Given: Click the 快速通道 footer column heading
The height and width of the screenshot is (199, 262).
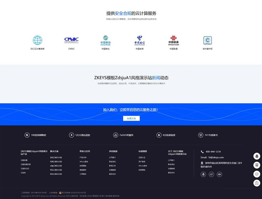Looking at the screenshot, I should (x=143, y=151).
